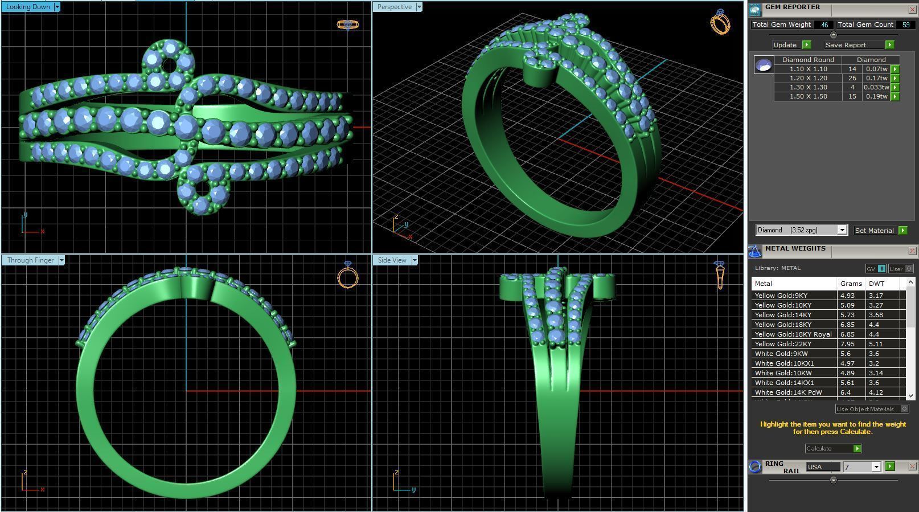Viewport: 919px width, 512px height.
Task: Click green arrow for 1.20 X 1.20 row
Action: tap(895, 79)
